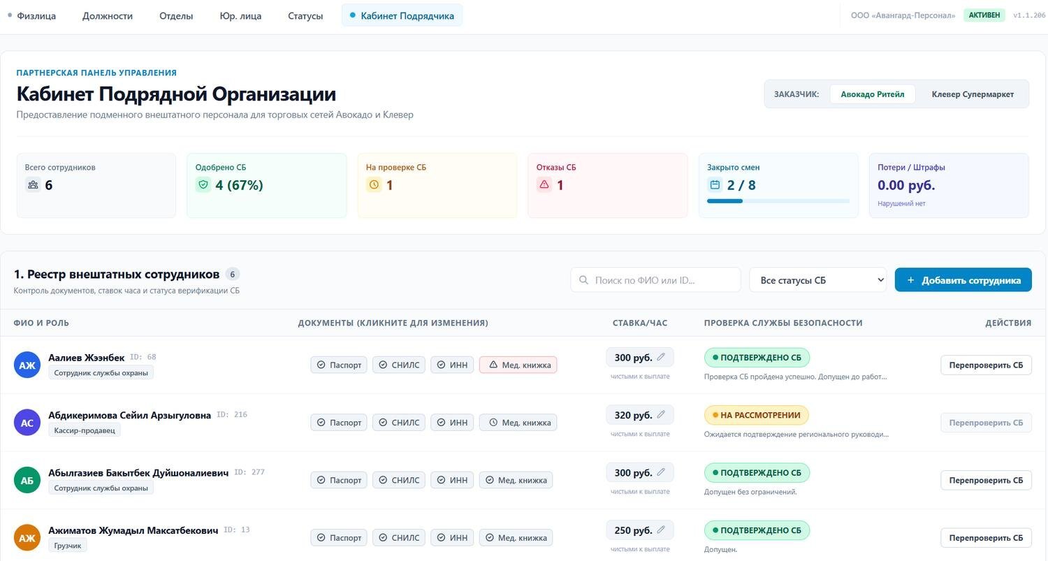Click the ФИО И РОЛЬ column header
The image size is (1048, 561).
[x=41, y=323]
